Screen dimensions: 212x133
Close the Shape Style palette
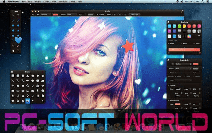click(x=168, y=60)
